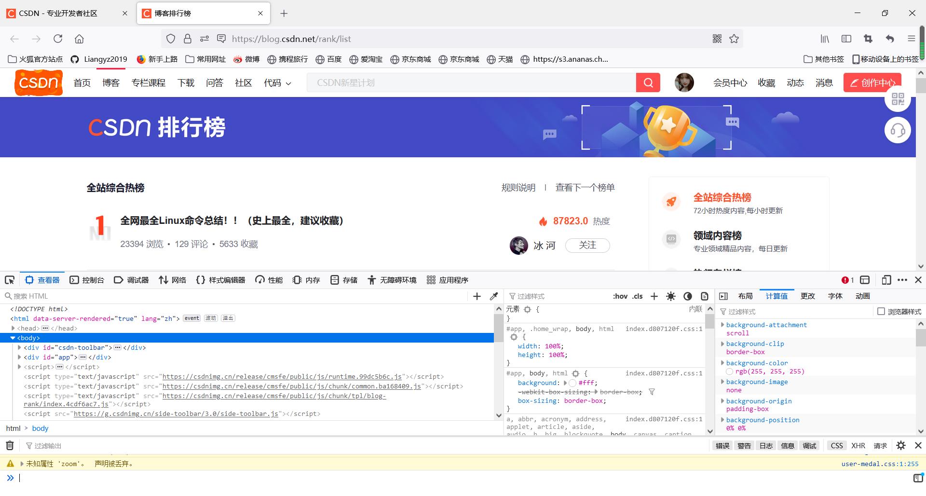Expand the div id="app" node
926x496 pixels.
[x=19, y=357]
